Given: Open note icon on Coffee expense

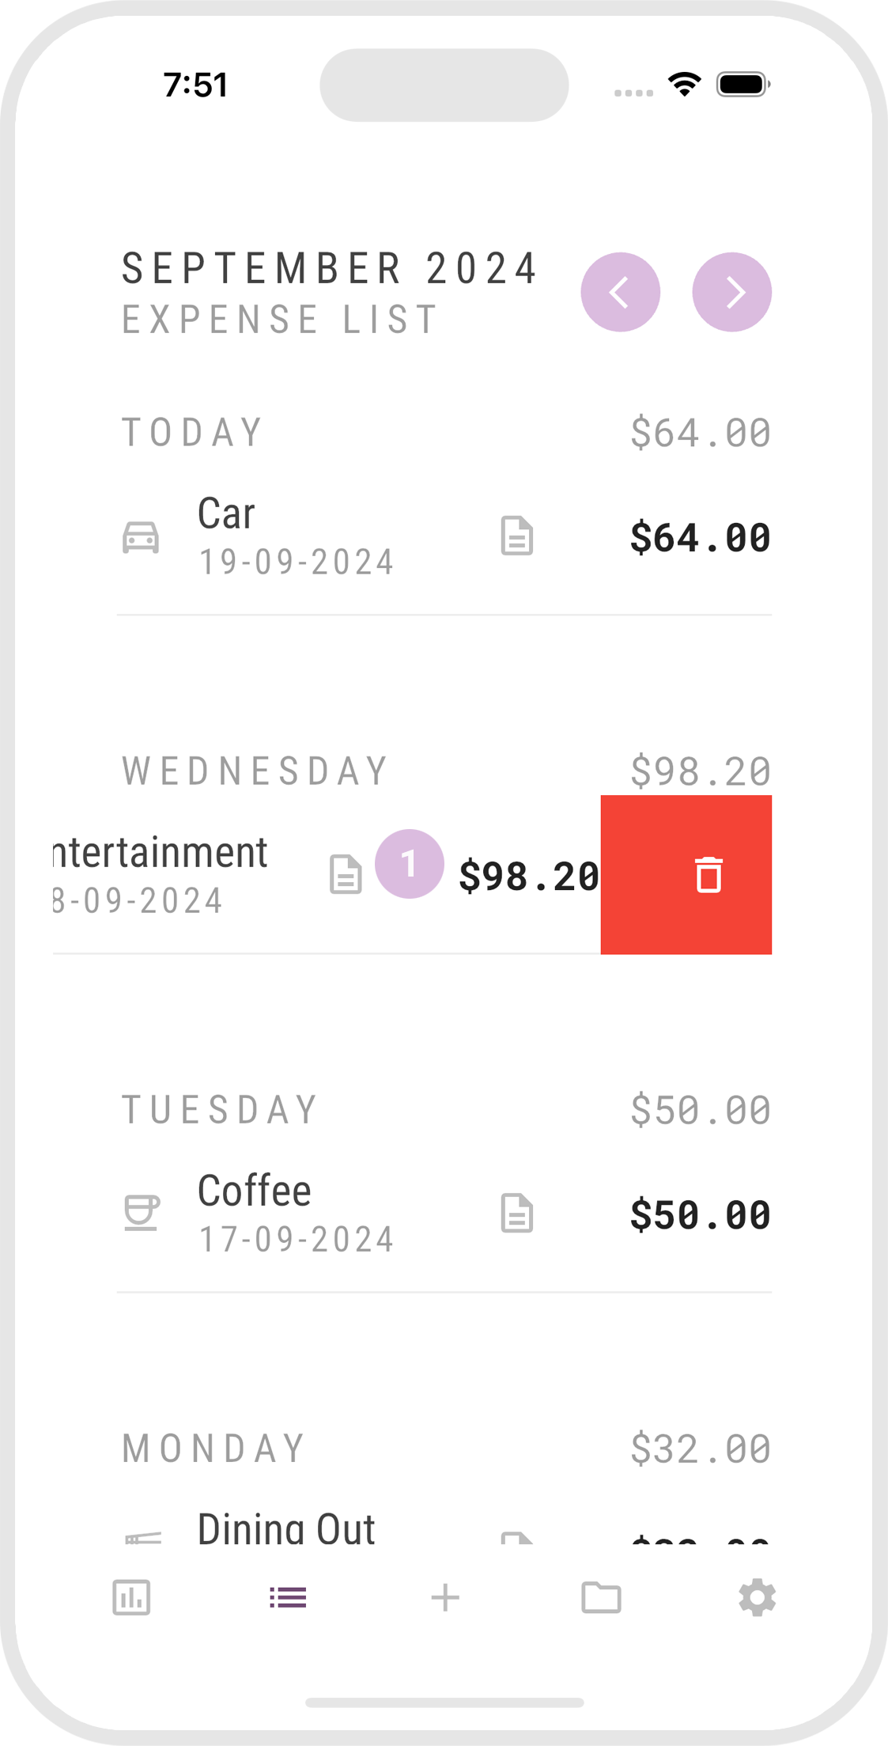Looking at the screenshot, I should tap(517, 1213).
